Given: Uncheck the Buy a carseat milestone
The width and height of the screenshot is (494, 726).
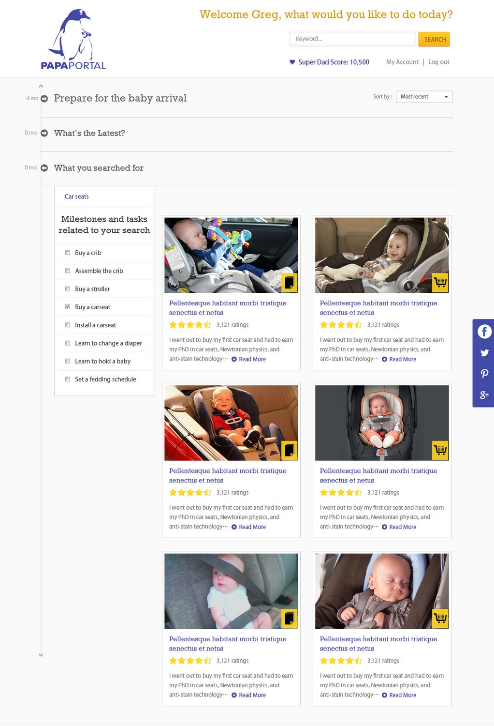Looking at the screenshot, I should pos(67,306).
